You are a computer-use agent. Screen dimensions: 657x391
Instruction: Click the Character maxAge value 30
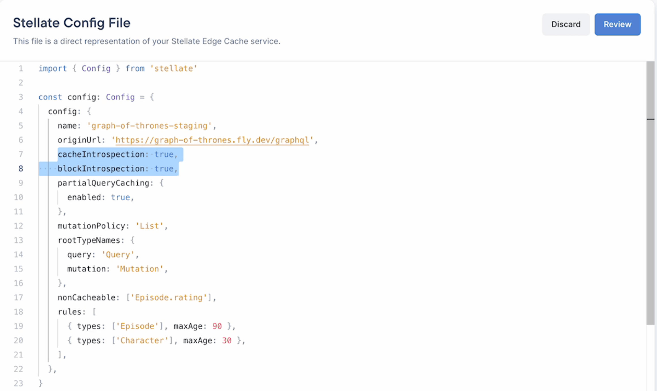227,340
